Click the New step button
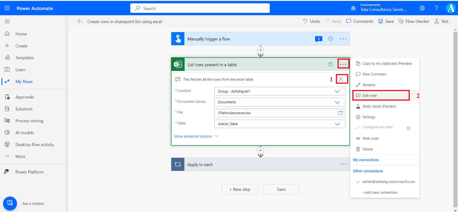Viewport: 458px width, 212px height. point(240,189)
